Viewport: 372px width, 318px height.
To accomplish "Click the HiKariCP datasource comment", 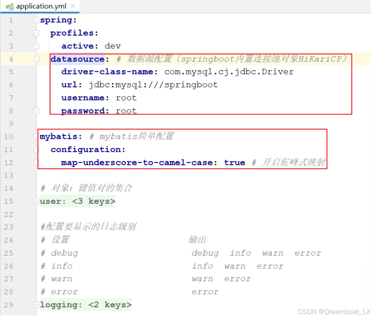I will tap(232, 59).
